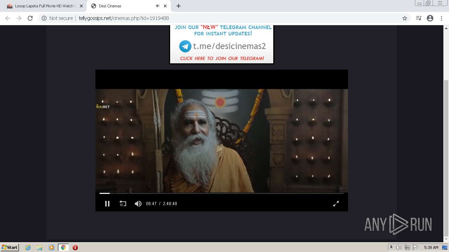This screenshot has width=449, height=252.
Task: Mute the video player volume
Action: pos(138,204)
